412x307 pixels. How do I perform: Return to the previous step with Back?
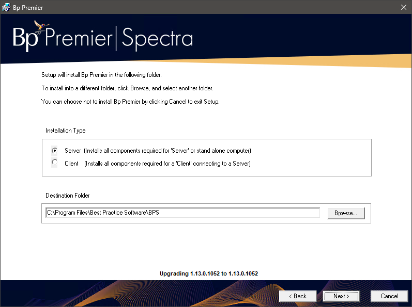coord(298,296)
